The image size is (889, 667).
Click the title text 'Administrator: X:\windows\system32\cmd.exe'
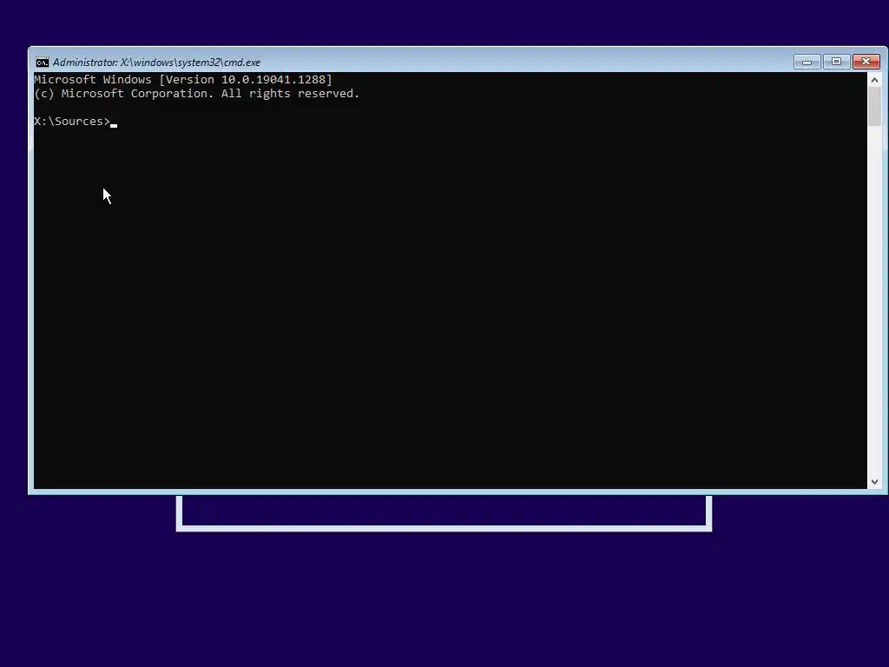(x=156, y=63)
